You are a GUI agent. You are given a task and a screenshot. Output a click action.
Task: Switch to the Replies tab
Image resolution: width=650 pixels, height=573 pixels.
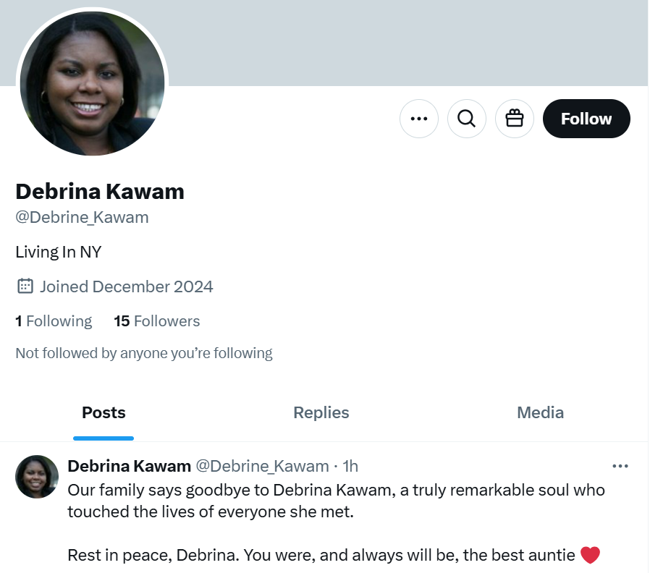321,413
